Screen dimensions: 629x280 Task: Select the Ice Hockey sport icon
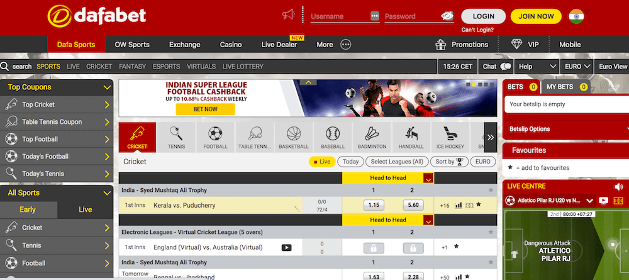click(450, 137)
